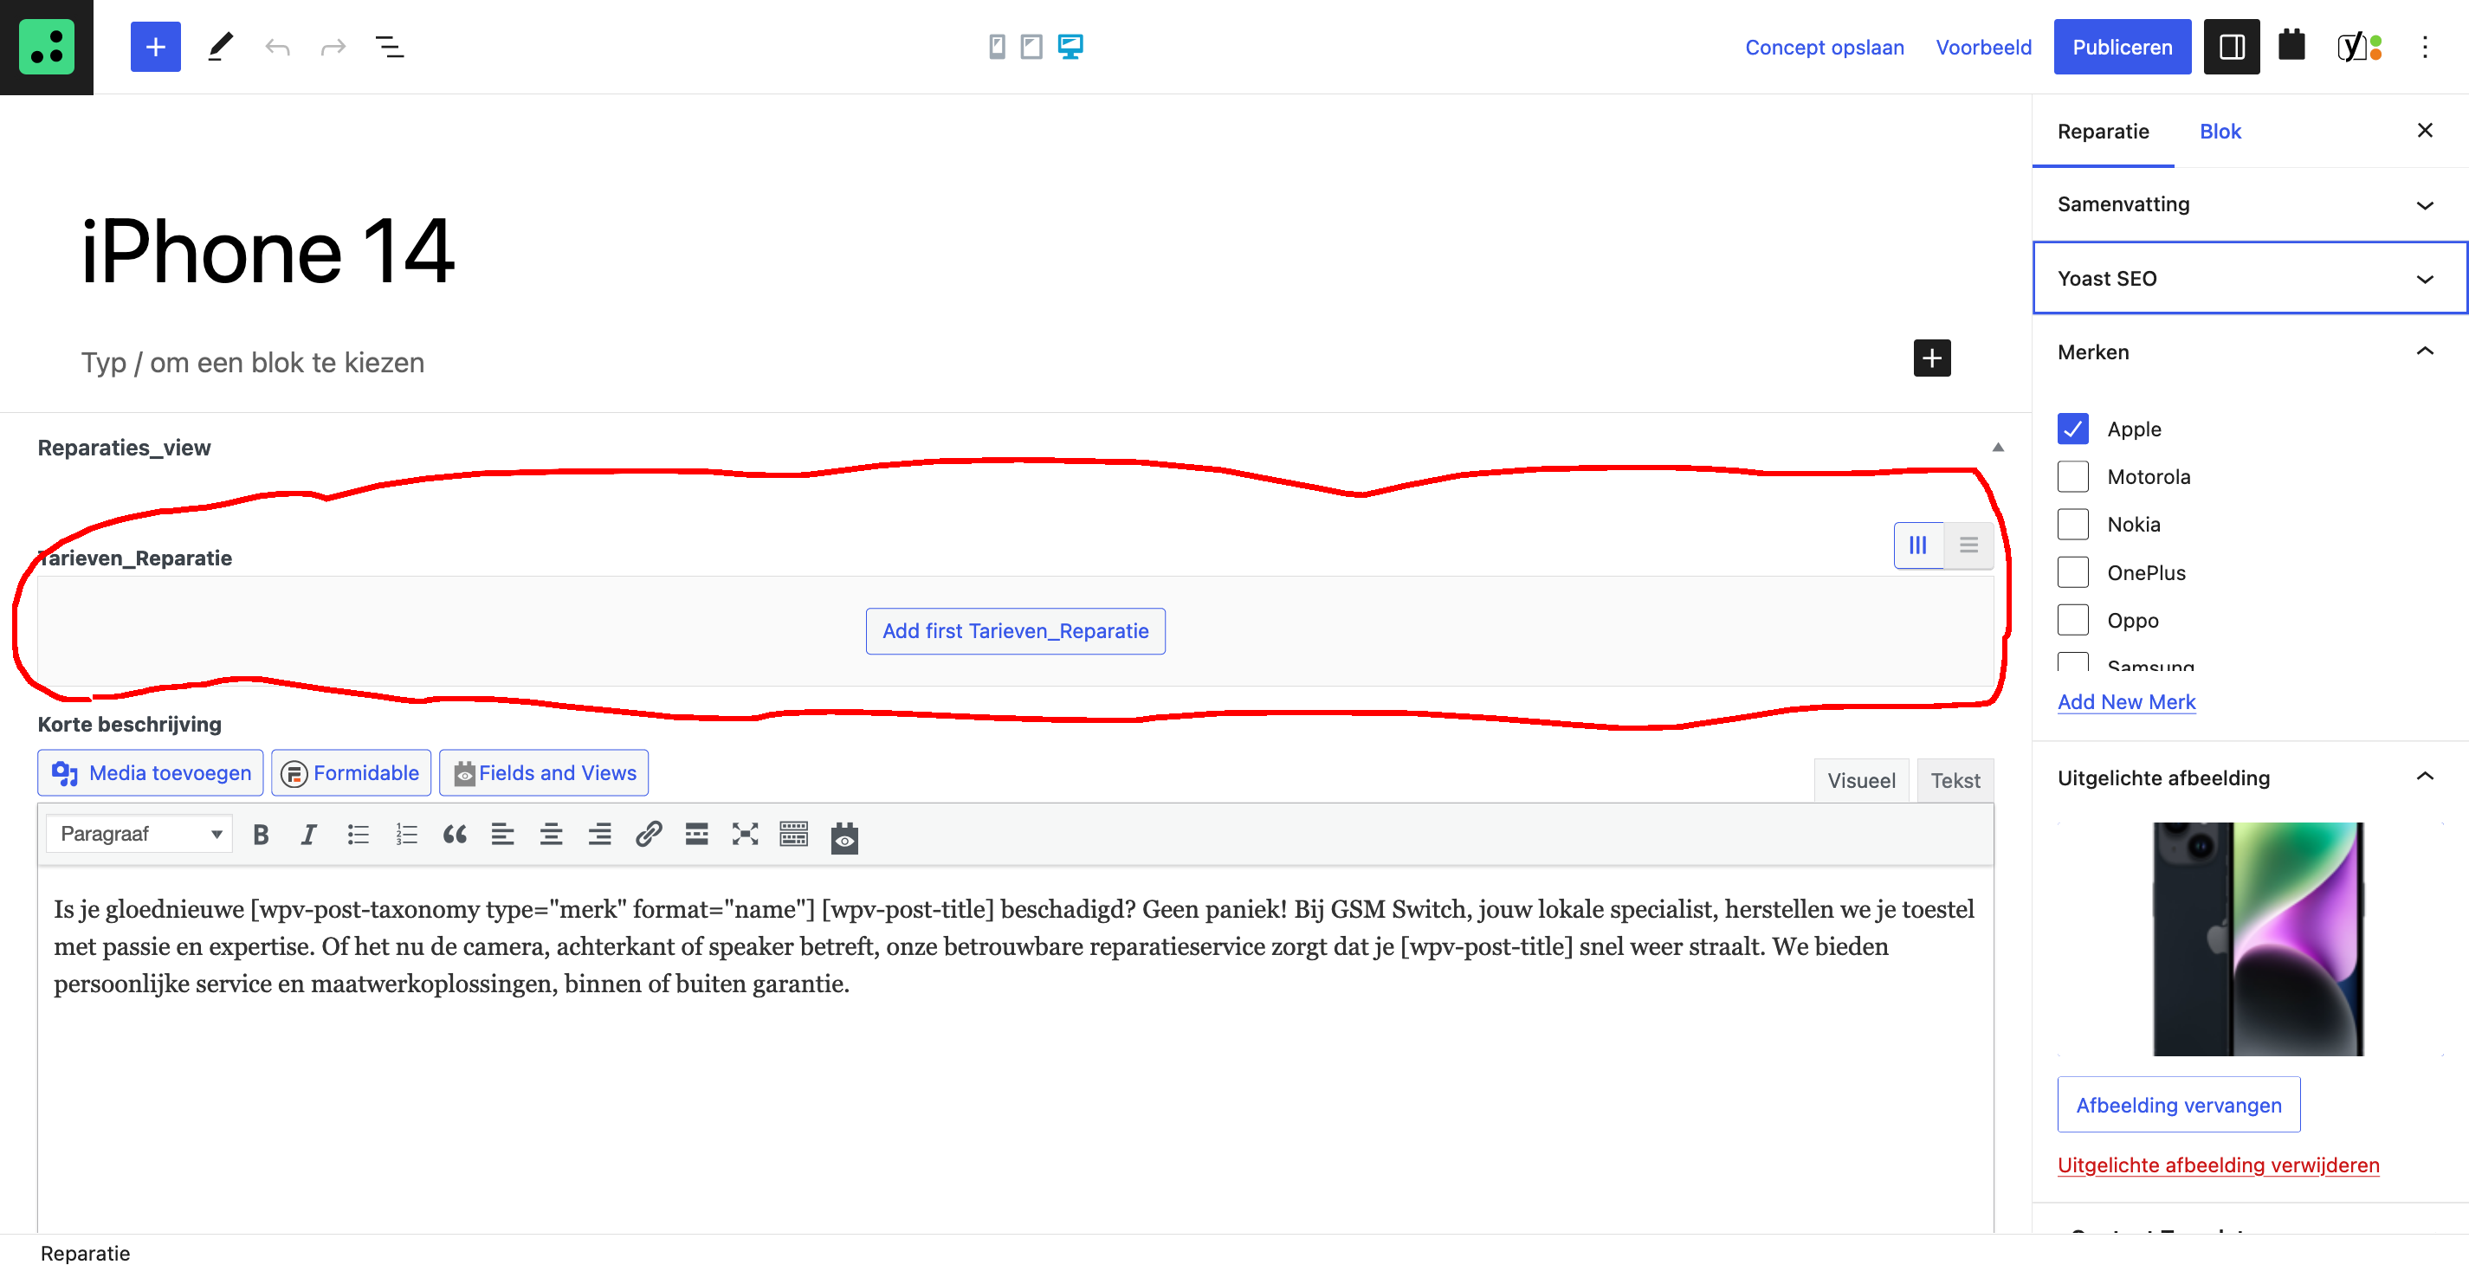Click the blockquote icon in editor toolbar

click(455, 834)
